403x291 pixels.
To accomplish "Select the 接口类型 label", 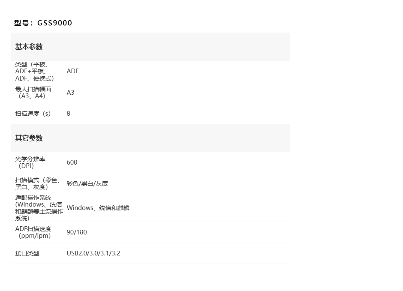I will tap(27, 253).
